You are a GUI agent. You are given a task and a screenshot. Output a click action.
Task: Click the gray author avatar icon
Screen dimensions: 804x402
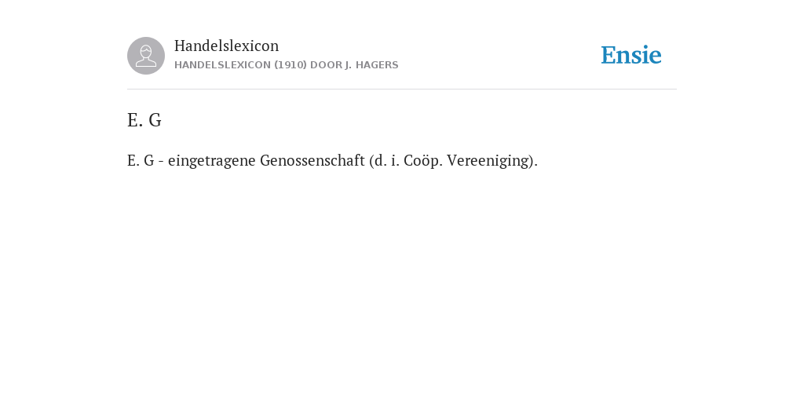coord(146,56)
